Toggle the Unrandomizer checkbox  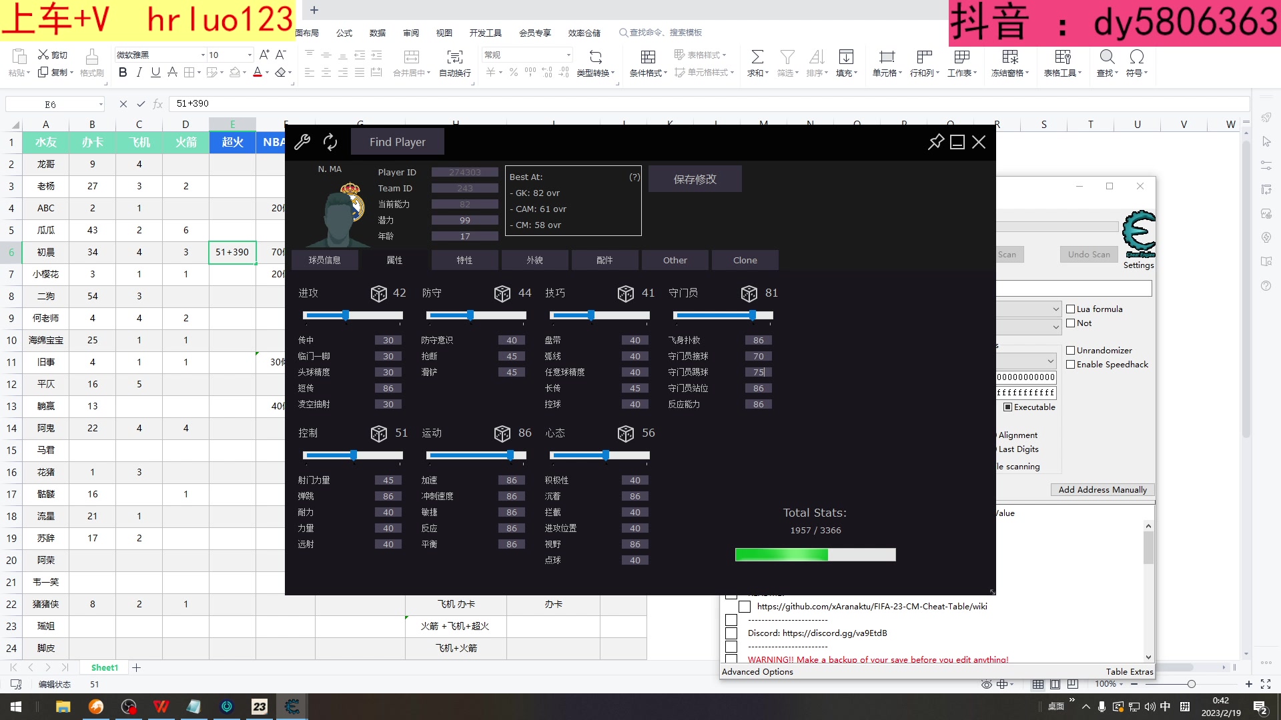tap(1070, 351)
